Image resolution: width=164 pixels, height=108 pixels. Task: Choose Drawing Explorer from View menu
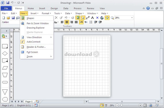click(x=37, y=28)
